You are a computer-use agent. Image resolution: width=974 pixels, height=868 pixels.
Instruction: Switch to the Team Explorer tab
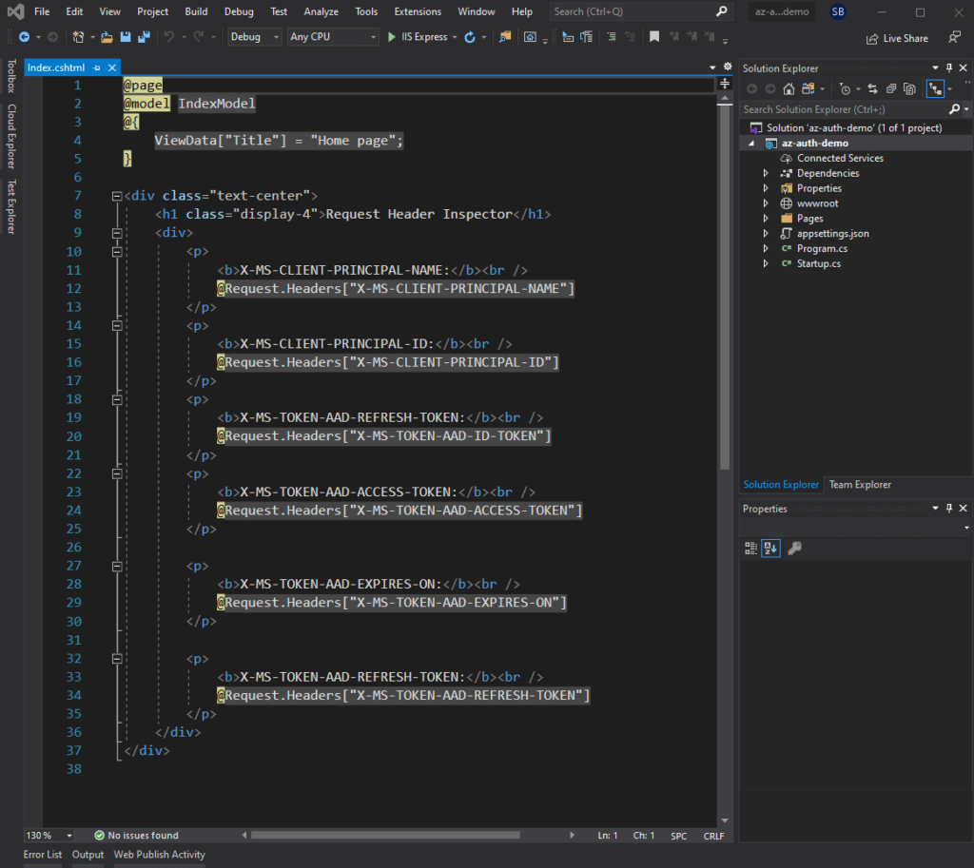[860, 484]
